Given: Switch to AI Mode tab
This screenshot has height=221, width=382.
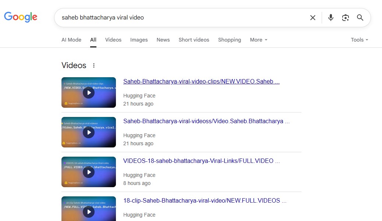Looking at the screenshot, I should [71, 40].
